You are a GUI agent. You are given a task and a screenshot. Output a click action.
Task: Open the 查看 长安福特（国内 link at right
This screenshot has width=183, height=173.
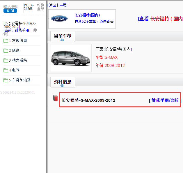[x=161, y=19]
